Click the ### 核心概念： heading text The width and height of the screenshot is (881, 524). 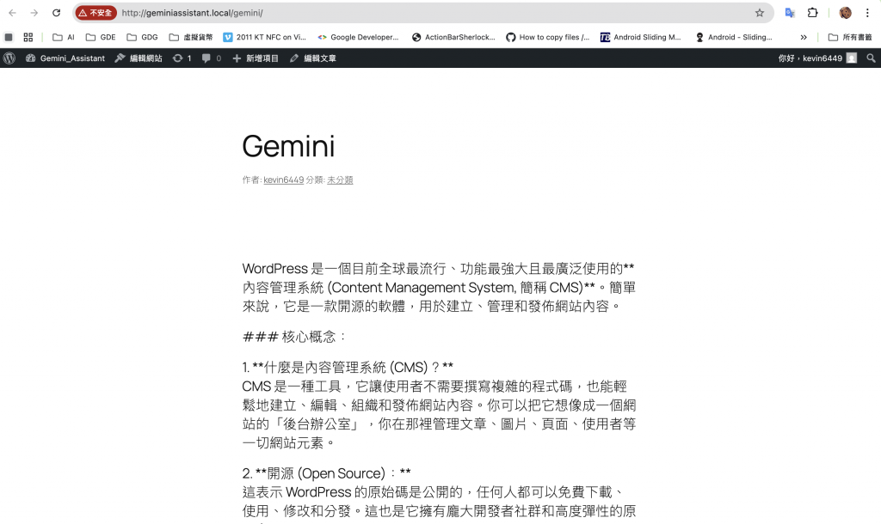click(294, 337)
